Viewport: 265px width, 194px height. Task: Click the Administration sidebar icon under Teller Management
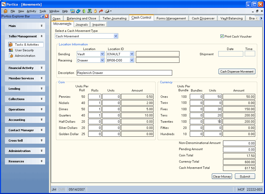(x=11, y=56)
